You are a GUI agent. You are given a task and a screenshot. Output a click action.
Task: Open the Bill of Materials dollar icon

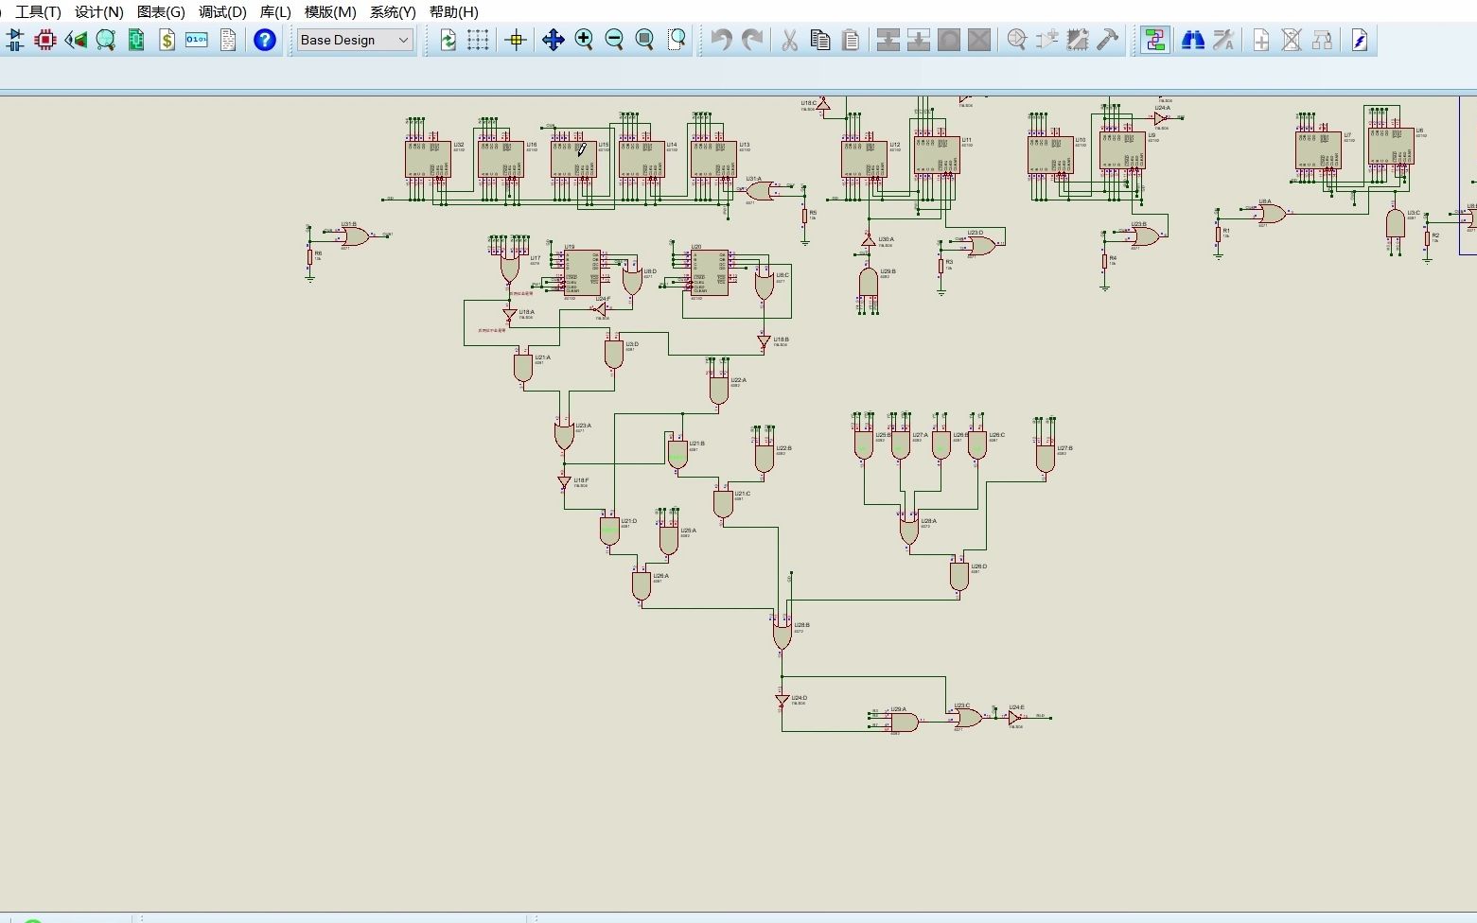click(x=167, y=40)
